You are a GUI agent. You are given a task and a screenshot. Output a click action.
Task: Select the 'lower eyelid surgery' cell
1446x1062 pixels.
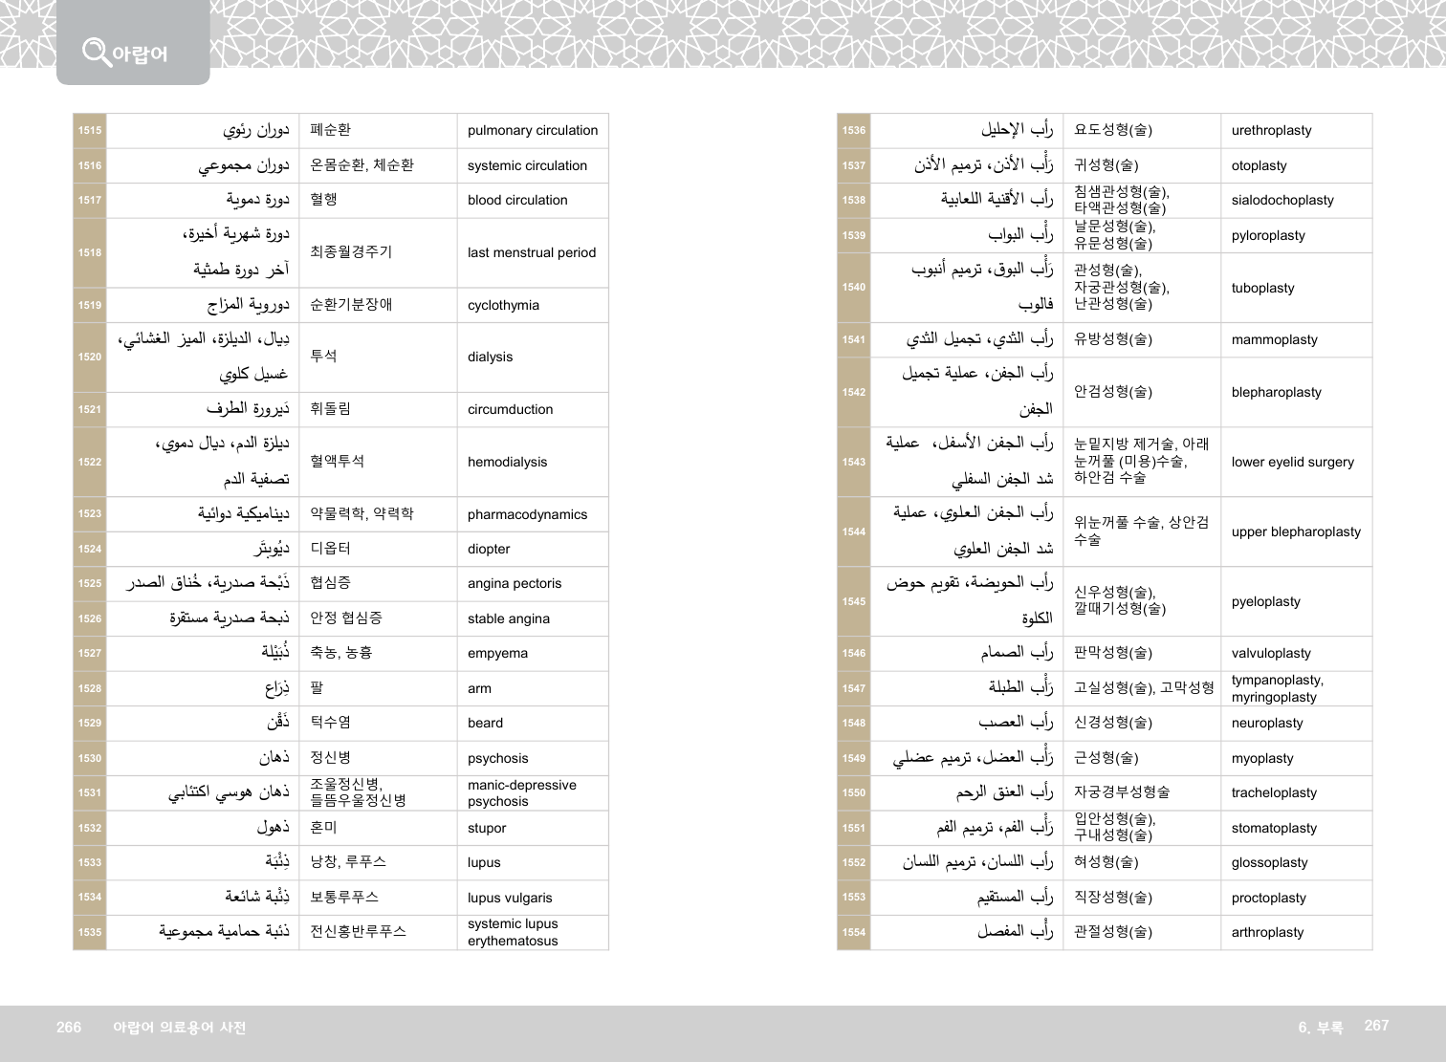pos(1292,462)
